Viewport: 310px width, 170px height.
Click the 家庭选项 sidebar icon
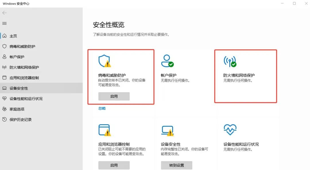click(x=4, y=109)
